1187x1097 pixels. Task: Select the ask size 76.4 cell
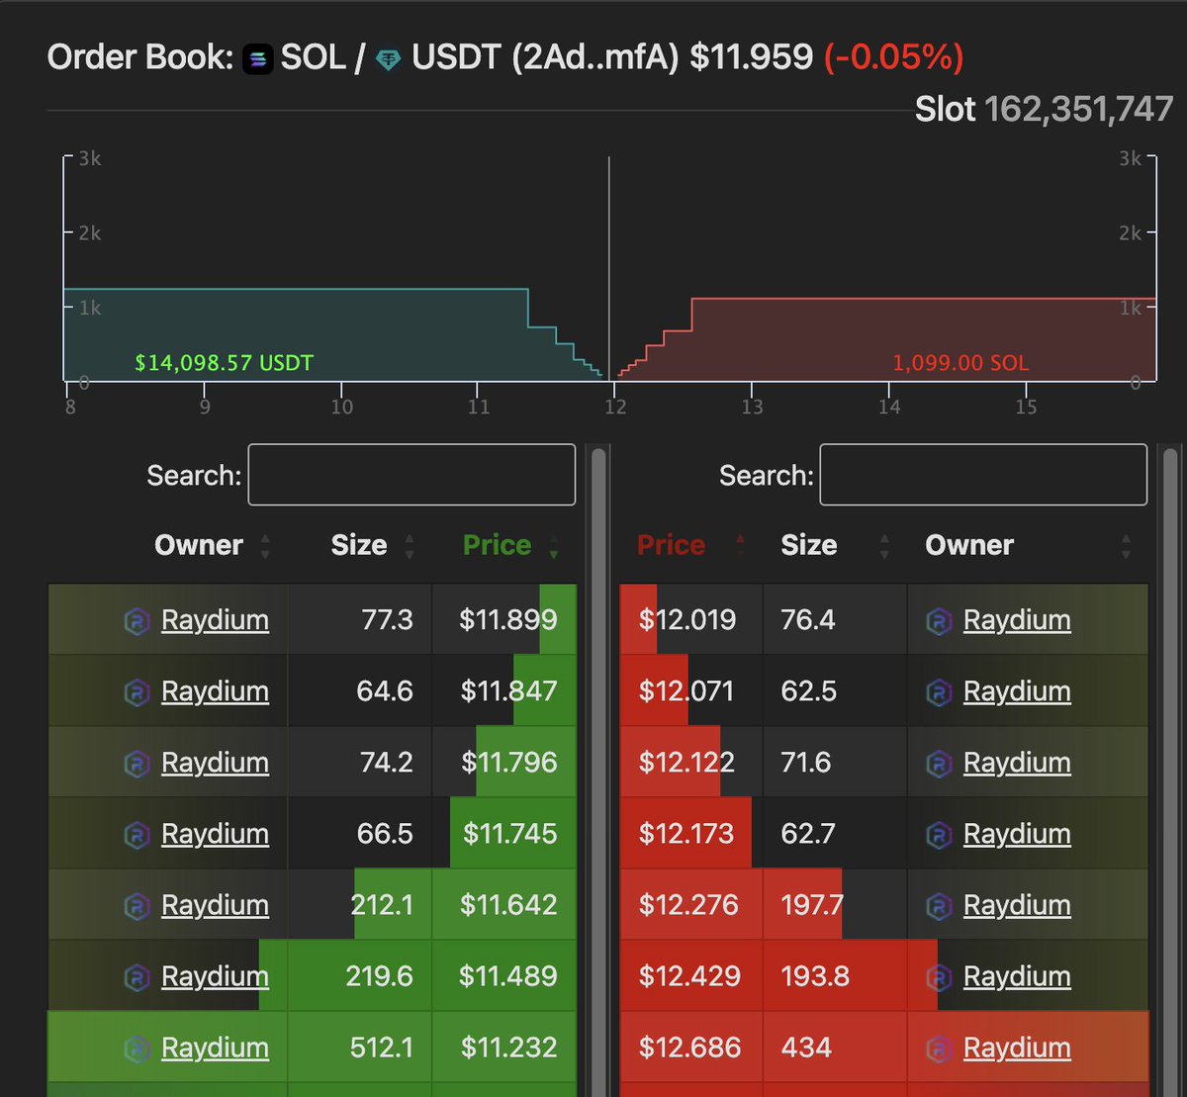[835, 620]
